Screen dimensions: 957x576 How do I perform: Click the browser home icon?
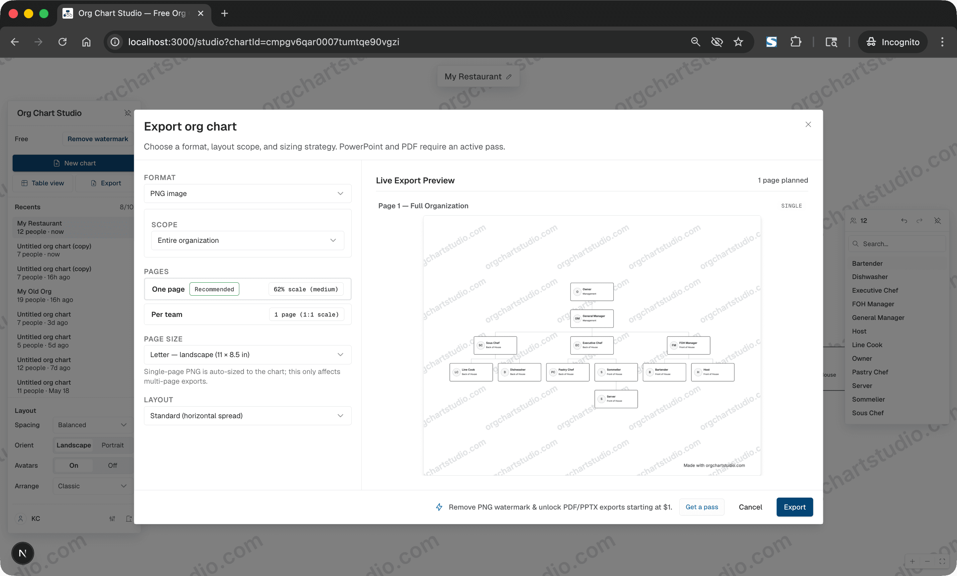(x=87, y=42)
